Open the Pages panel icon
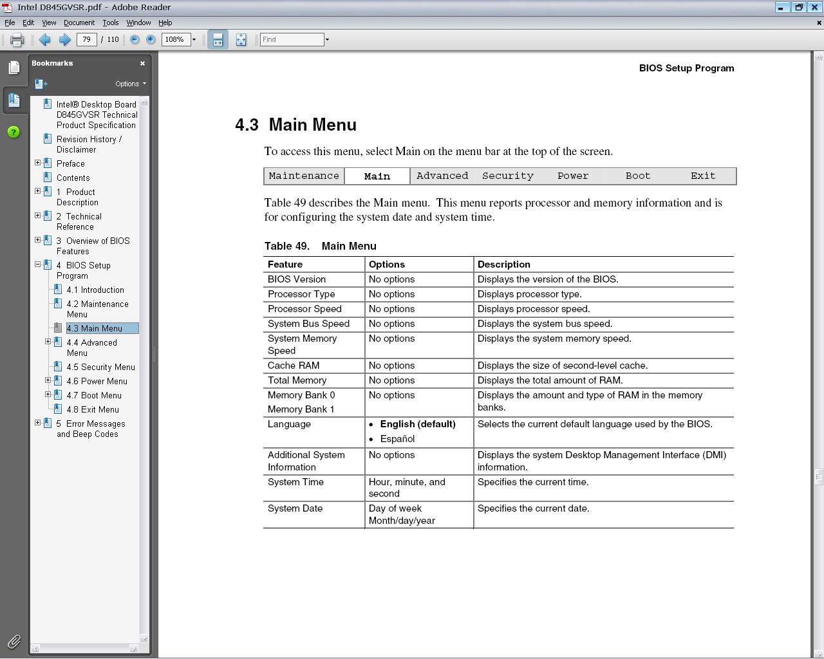Screen dimensions: 824x659 14,67
